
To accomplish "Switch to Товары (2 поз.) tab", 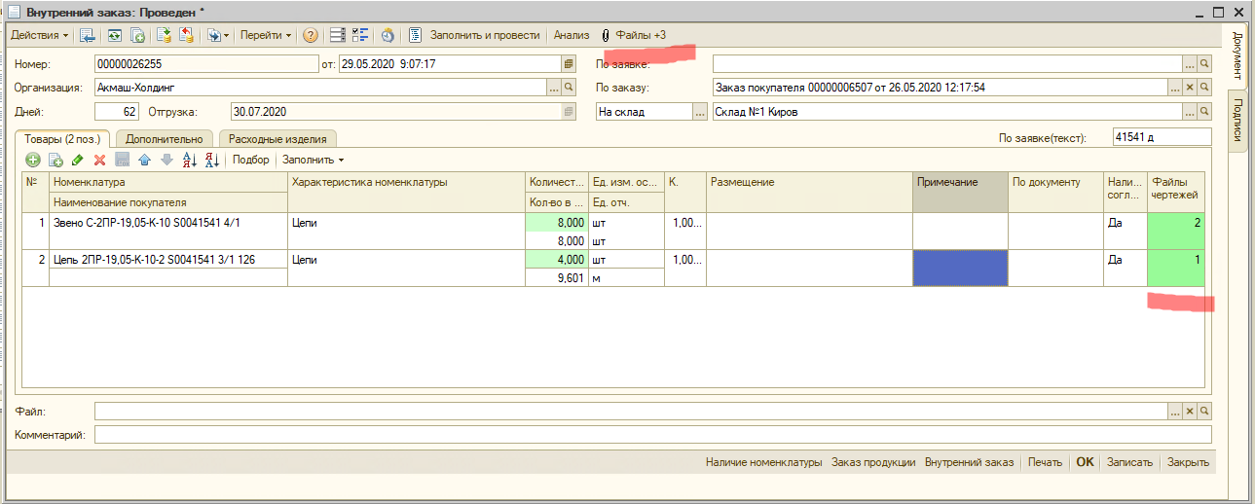I will (x=62, y=139).
